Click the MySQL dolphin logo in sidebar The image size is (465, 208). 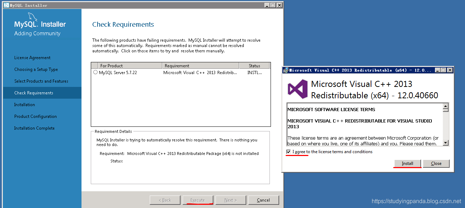33,16
